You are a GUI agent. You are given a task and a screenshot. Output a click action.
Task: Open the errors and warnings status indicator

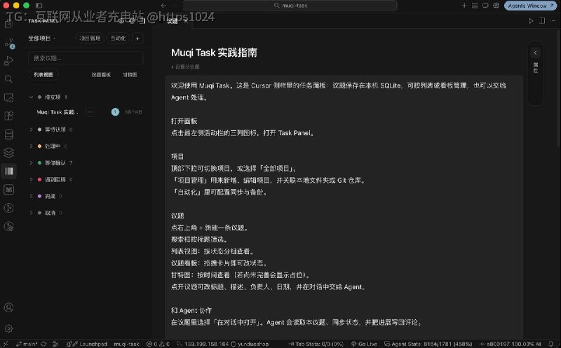(x=158, y=344)
